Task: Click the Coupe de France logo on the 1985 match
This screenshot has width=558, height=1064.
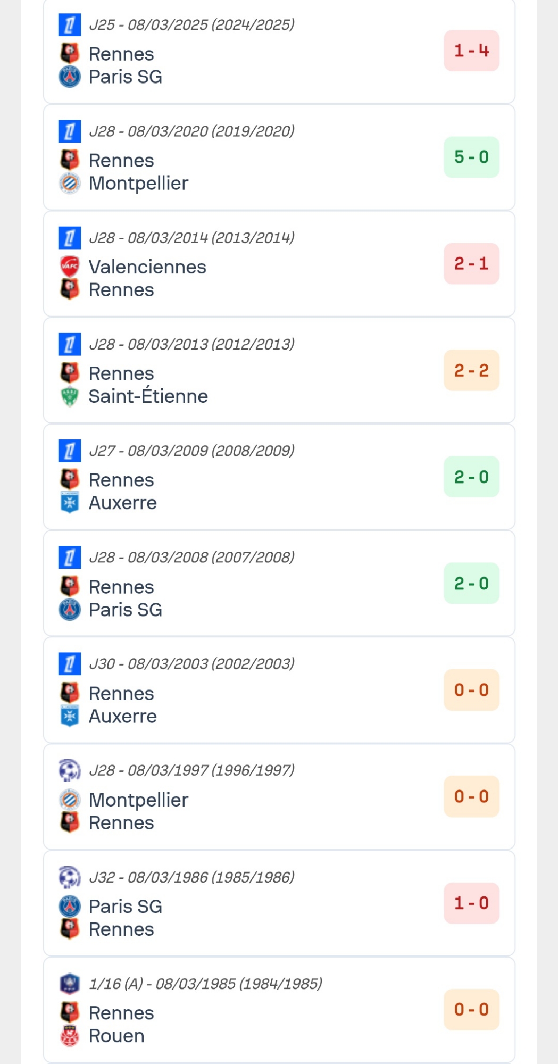Action: coord(70,984)
